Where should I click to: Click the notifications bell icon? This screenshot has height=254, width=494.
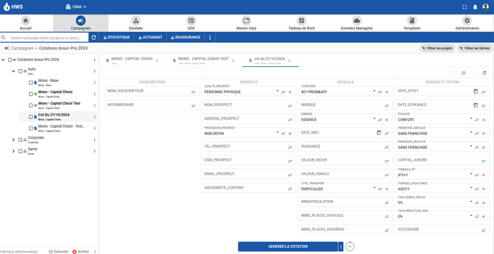pos(475,7)
